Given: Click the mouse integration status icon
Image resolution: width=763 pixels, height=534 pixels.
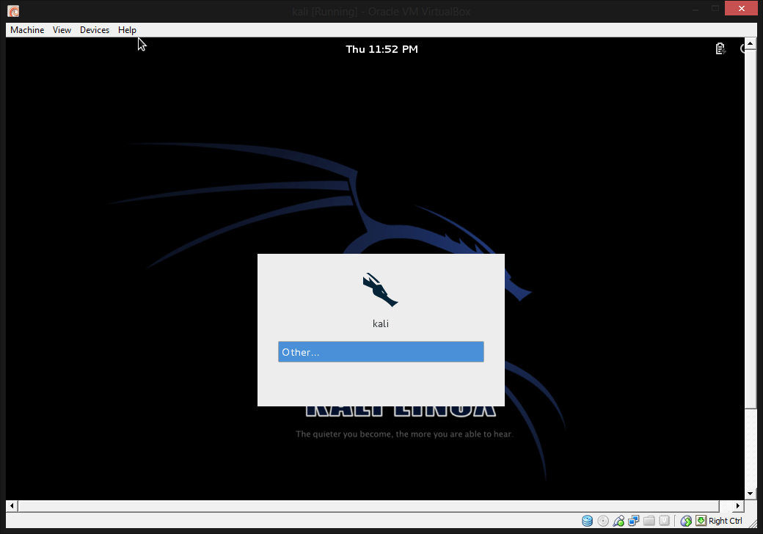Looking at the screenshot, I should pos(686,521).
